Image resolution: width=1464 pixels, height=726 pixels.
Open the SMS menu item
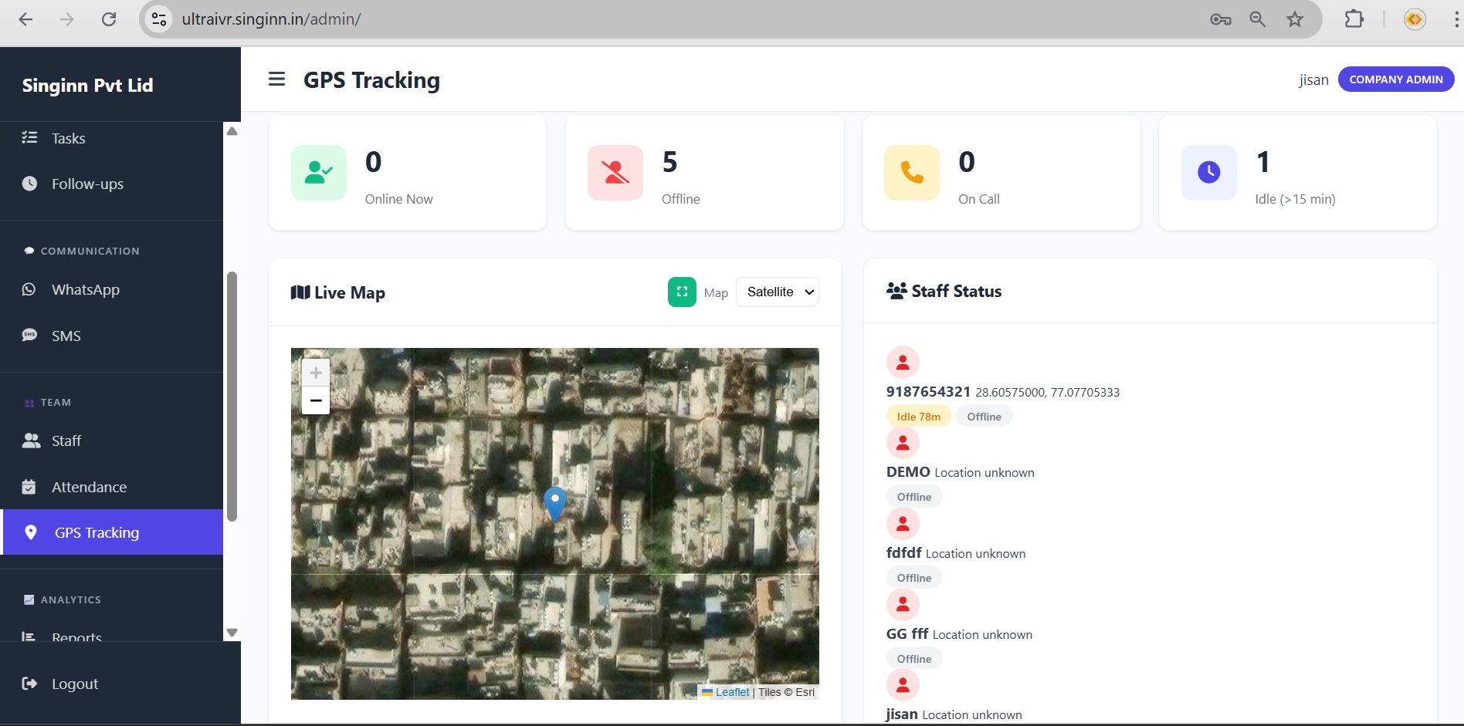click(x=66, y=336)
